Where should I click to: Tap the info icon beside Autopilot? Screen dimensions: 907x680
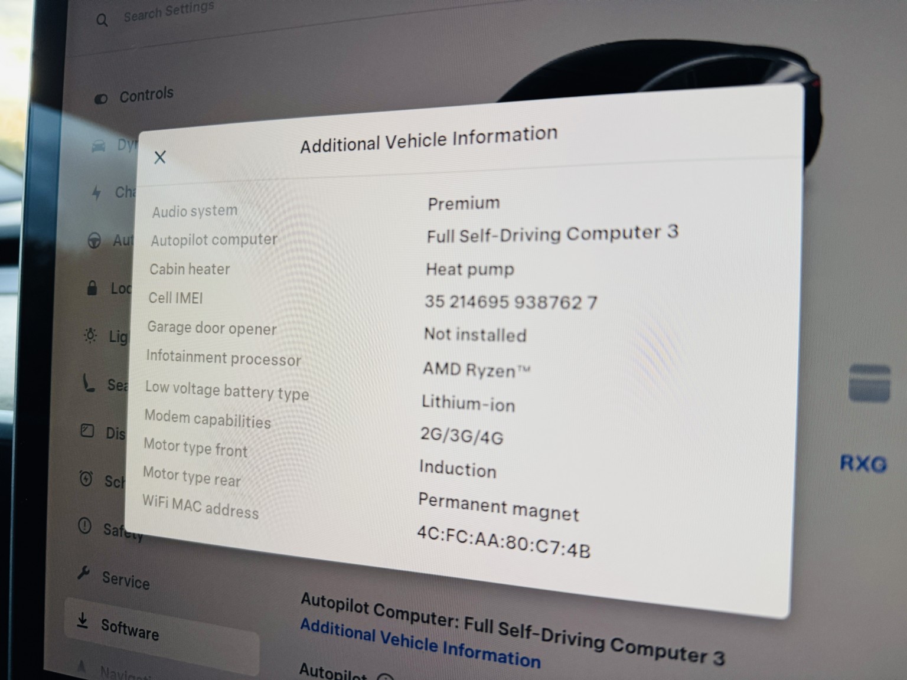(x=384, y=678)
